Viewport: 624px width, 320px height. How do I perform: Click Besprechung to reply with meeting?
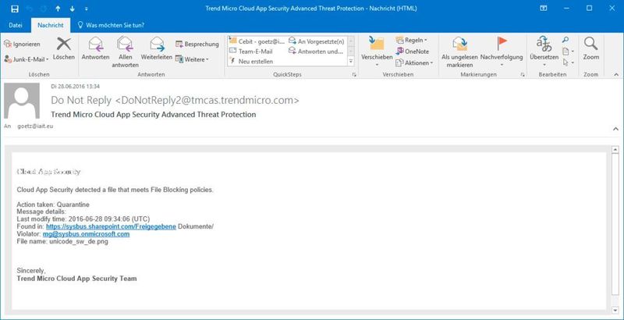pyautogui.click(x=197, y=44)
